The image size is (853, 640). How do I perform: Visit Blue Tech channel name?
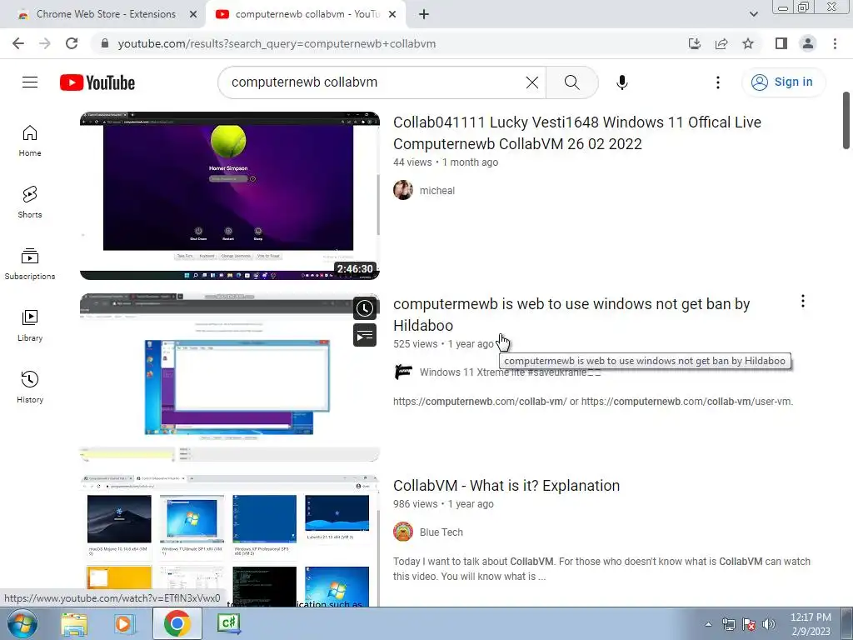[x=441, y=532]
